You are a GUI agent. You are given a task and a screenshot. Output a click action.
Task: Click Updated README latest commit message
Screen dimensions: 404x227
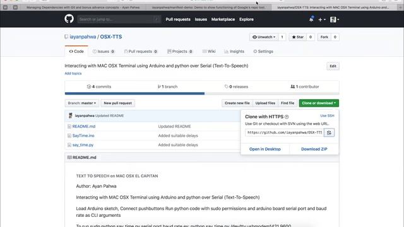109,116
